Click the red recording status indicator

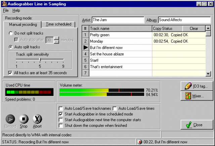pyautogui.click(x=140, y=142)
